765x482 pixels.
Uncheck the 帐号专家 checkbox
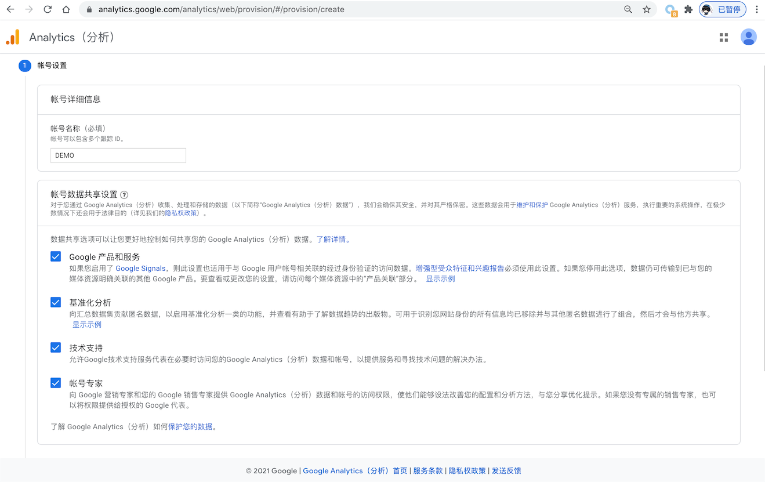[x=56, y=383]
